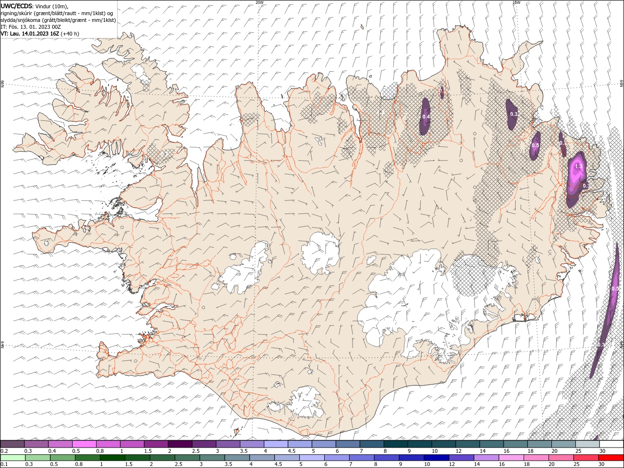The width and height of the screenshot is (624, 468).
Task: Select the bright red 30 swatch in lower legend
Action: 611,458
